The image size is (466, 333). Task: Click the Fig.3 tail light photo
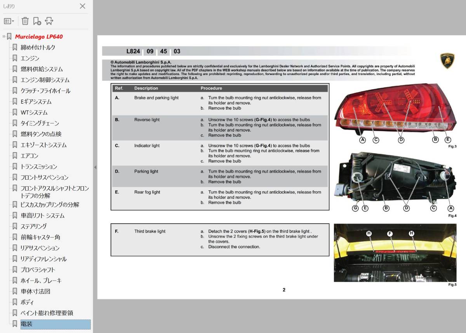tap(395, 109)
